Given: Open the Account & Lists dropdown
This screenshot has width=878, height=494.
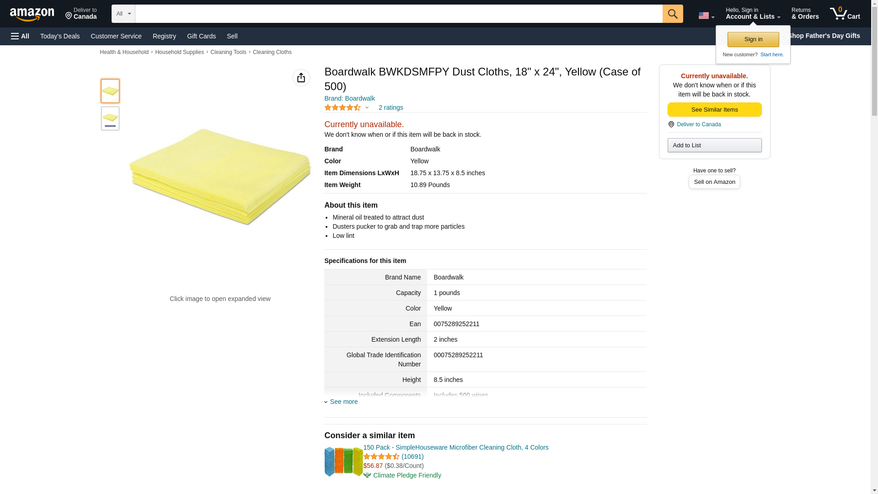Looking at the screenshot, I should click(x=753, y=14).
